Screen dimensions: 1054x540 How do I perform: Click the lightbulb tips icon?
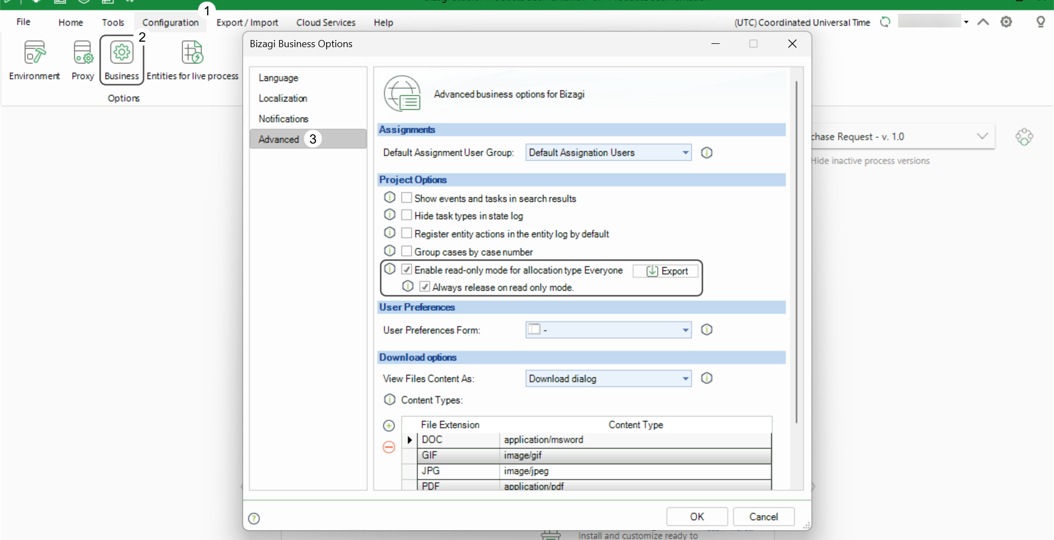coord(1040,22)
